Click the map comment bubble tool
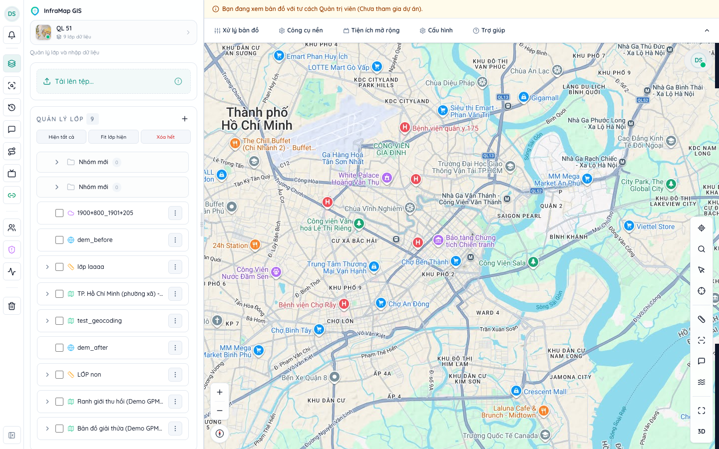This screenshot has height=449, width=719. pyautogui.click(x=702, y=361)
